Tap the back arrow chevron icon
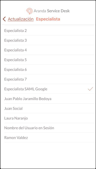The width and height of the screenshot is (96, 169). point(4,19)
